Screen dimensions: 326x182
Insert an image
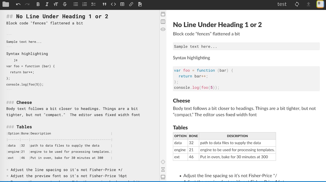click(140, 4)
